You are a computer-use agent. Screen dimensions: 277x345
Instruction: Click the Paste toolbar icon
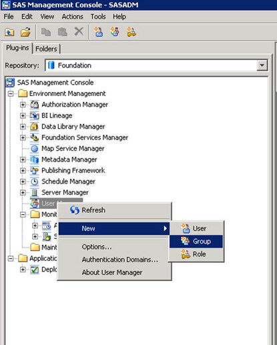[63, 32]
